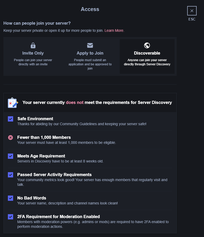Select the Apply to Join access option

tap(90, 56)
